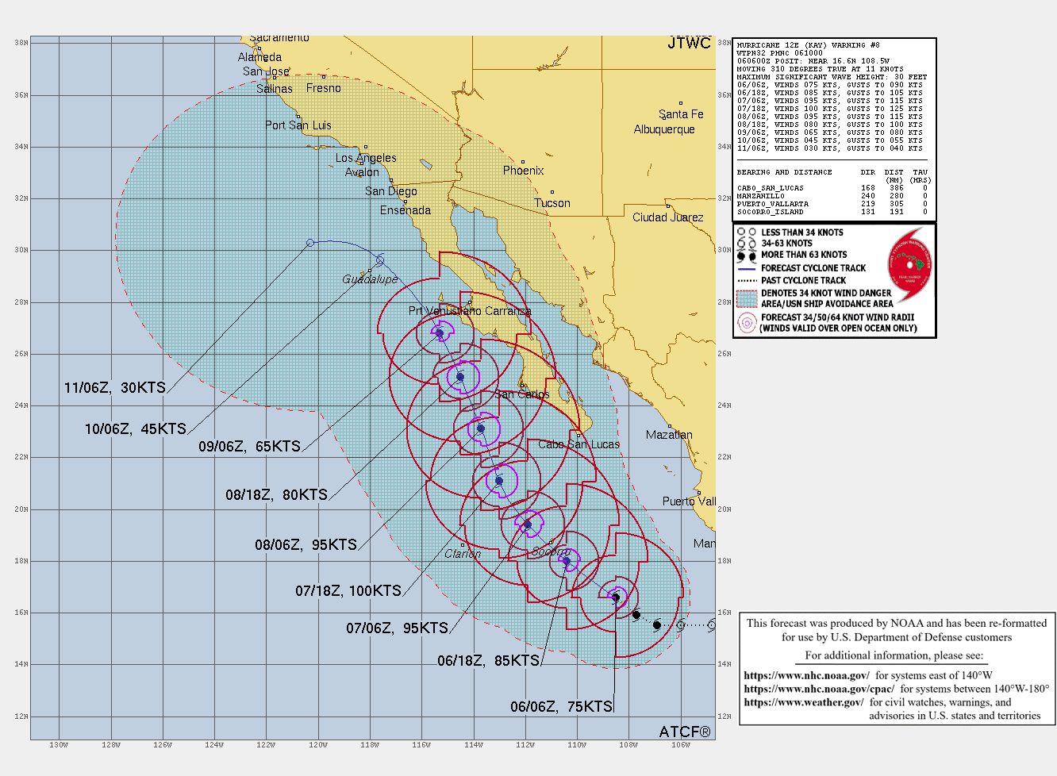Click the current 06/06Z hurricane position marker on the map
This screenshot has width=1057, height=776.
click(x=616, y=597)
